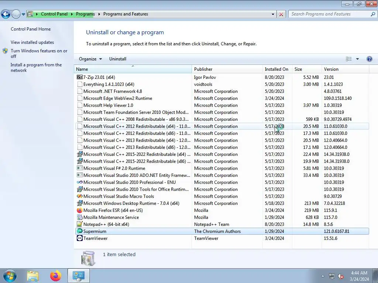
Task: Go back with the Back arrow
Action: [6, 14]
